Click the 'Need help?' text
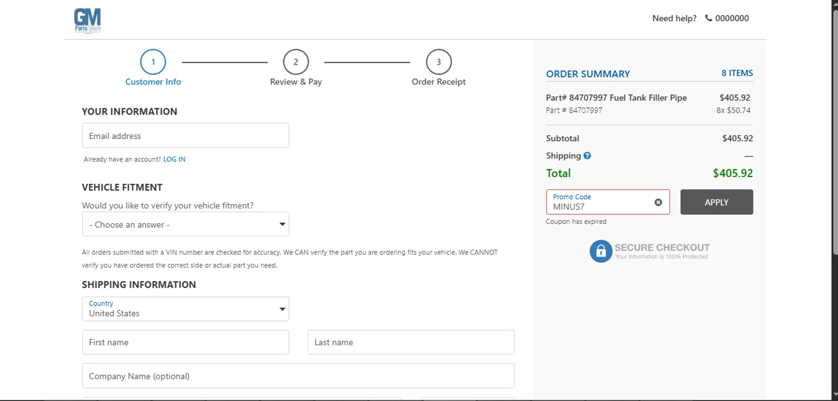Screen dimensions: 838x401 coord(674,18)
